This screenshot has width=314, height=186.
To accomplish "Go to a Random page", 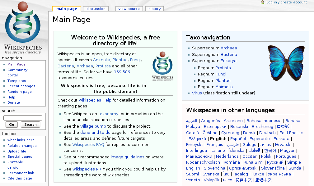I will pyautogui.click(x=20, y=92).
